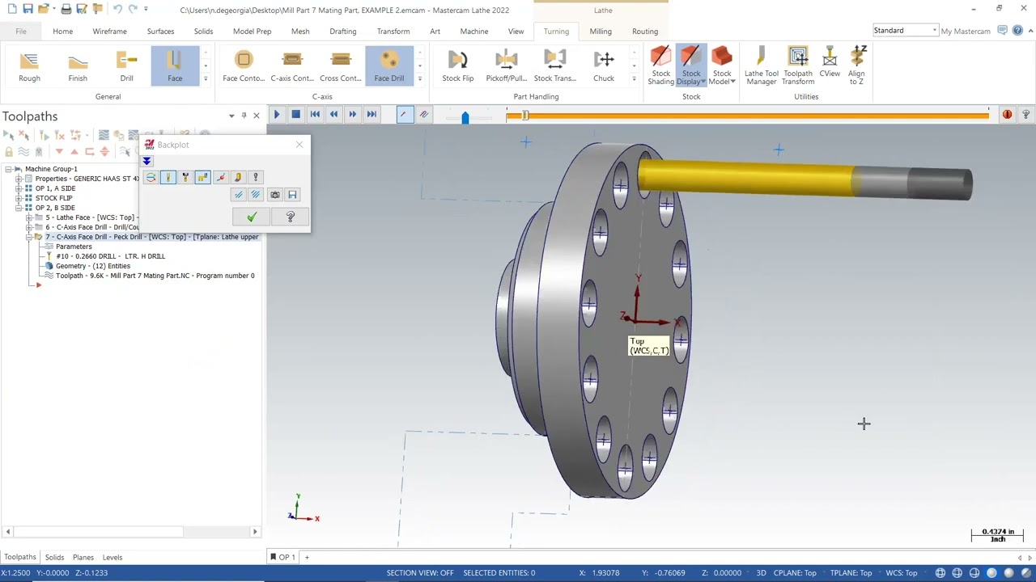Take a Backplot snapshot with camera icon
Screen dimensions: 1036x582
point(274,195)
